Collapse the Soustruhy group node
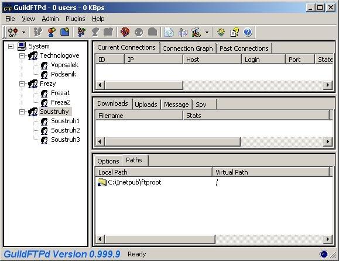Screen dimensions: 339x261 click(x=22, y=112)
